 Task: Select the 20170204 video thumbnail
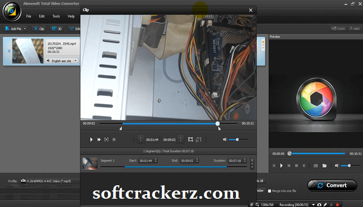pos(28,51)
